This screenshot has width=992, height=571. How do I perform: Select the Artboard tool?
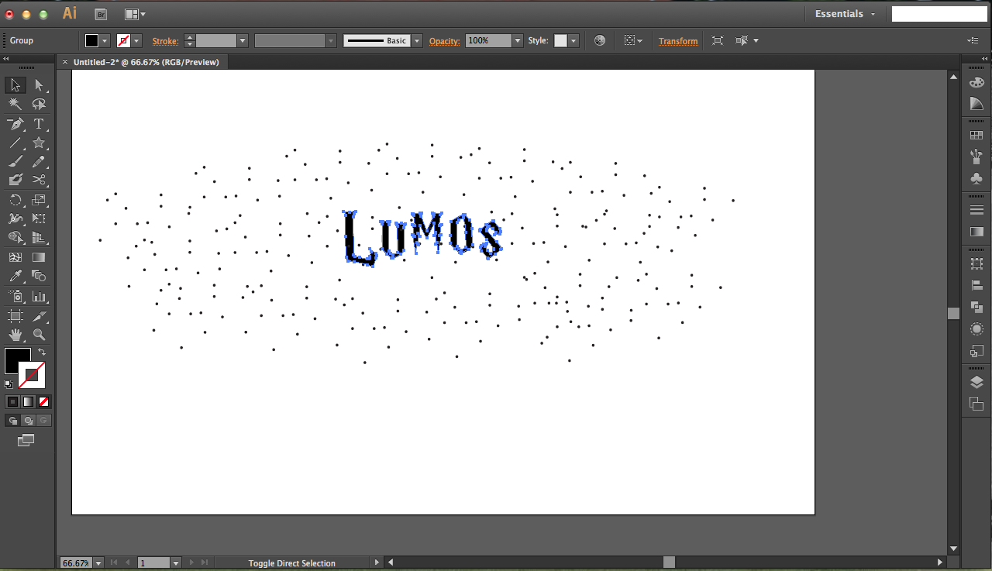15,316
